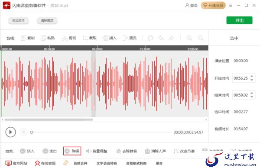Screen dimensions: 260x168
Task: Click the horizontal waveform scrollbar thumb
Action: tap(49, 120)
